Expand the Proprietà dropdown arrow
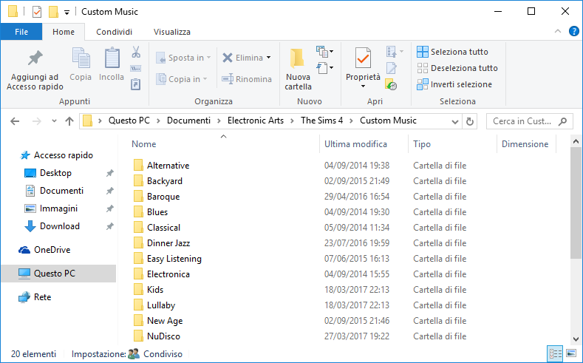The height and width of the screenshot is (363, 583). tap(363, 86)
